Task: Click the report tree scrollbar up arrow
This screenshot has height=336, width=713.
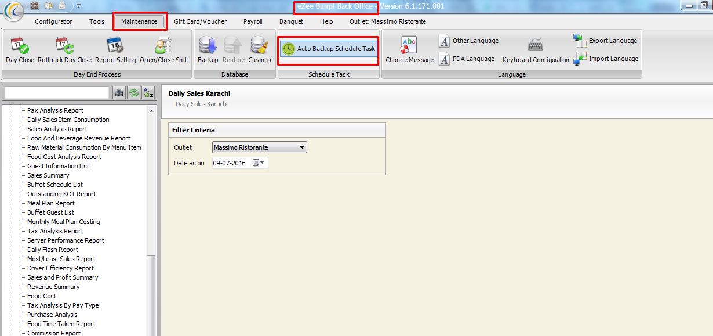Action: coord(152,110)
